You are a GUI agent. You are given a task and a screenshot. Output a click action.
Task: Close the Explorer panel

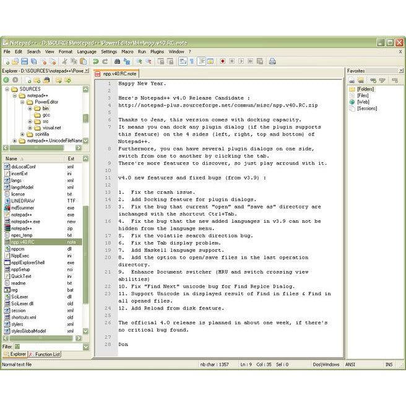tap(87, 71)
